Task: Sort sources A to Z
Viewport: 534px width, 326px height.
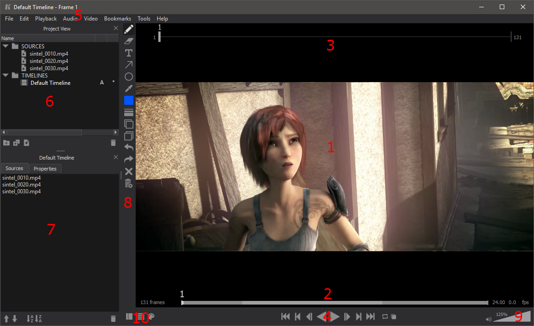Action: click(30, 319)
